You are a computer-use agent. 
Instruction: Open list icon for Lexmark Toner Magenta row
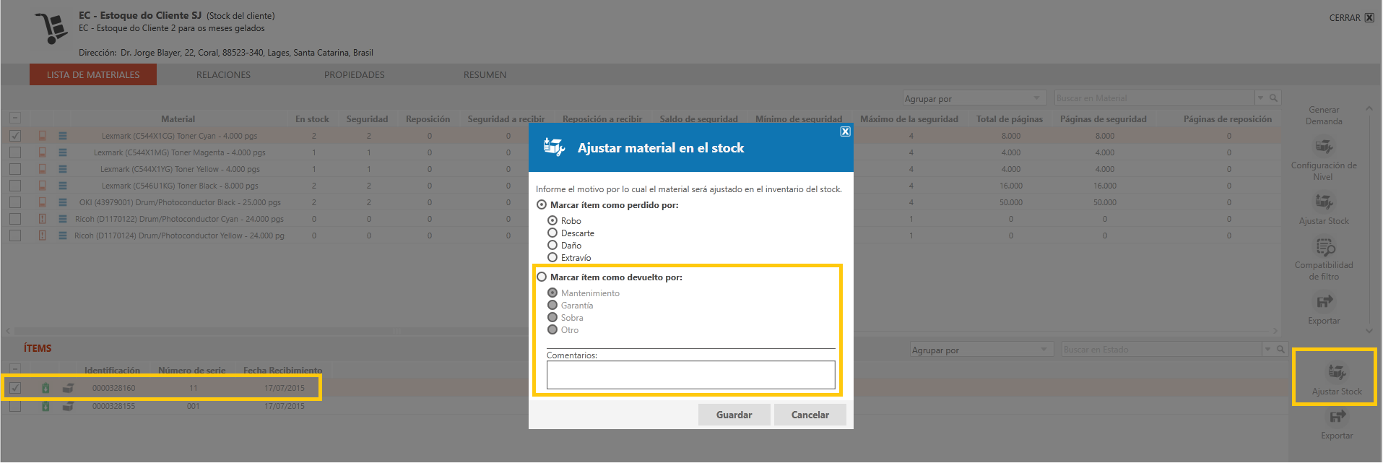coord(63,152)
